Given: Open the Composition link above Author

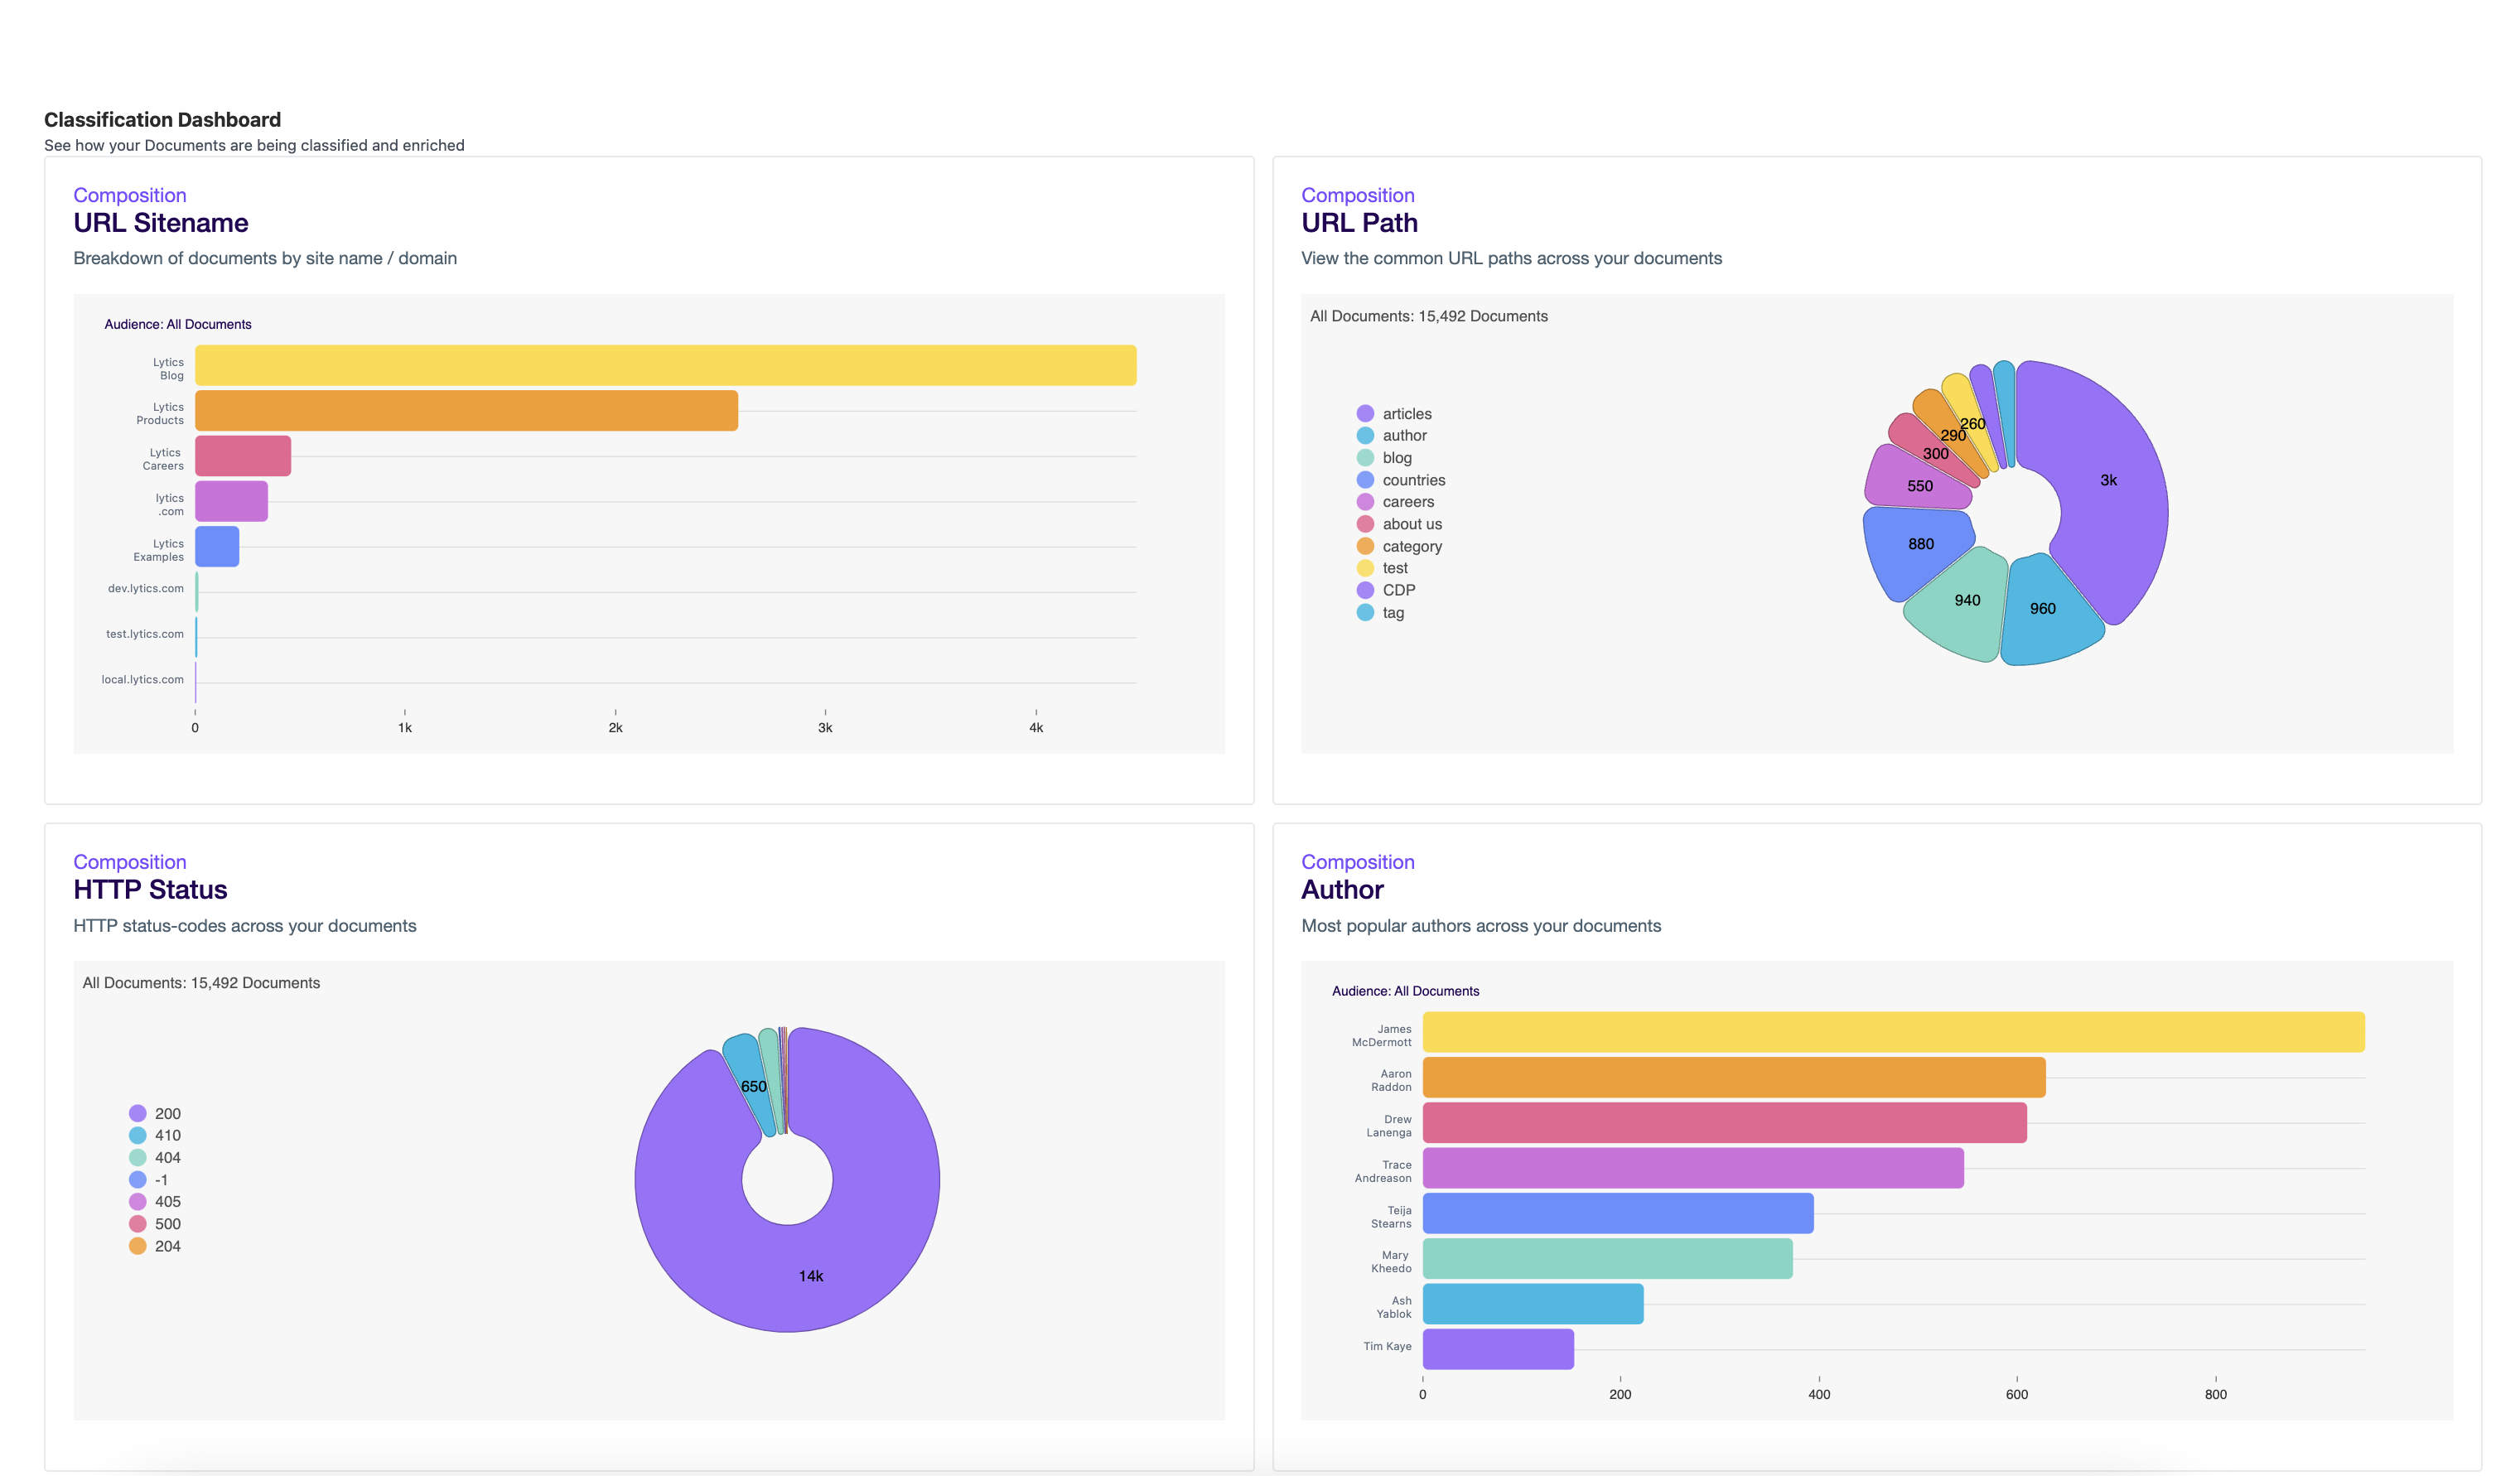Looking at the screenshot, I should coord(1357,862).
